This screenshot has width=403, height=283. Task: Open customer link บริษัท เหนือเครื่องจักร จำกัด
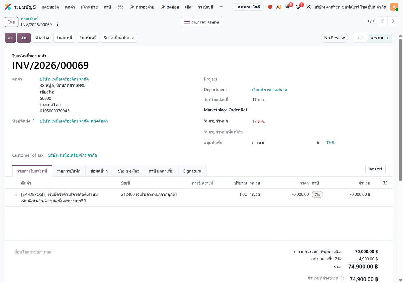coord(64,79)
